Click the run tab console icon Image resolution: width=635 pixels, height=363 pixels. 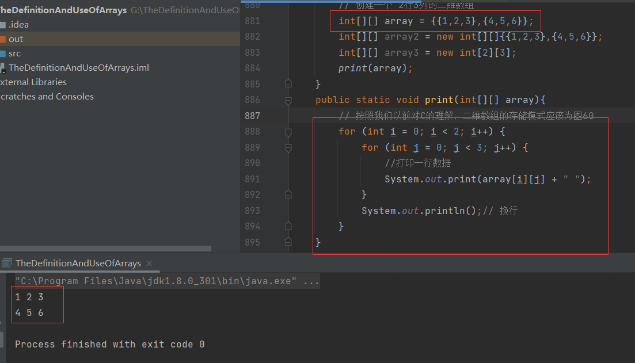[6, 263]
